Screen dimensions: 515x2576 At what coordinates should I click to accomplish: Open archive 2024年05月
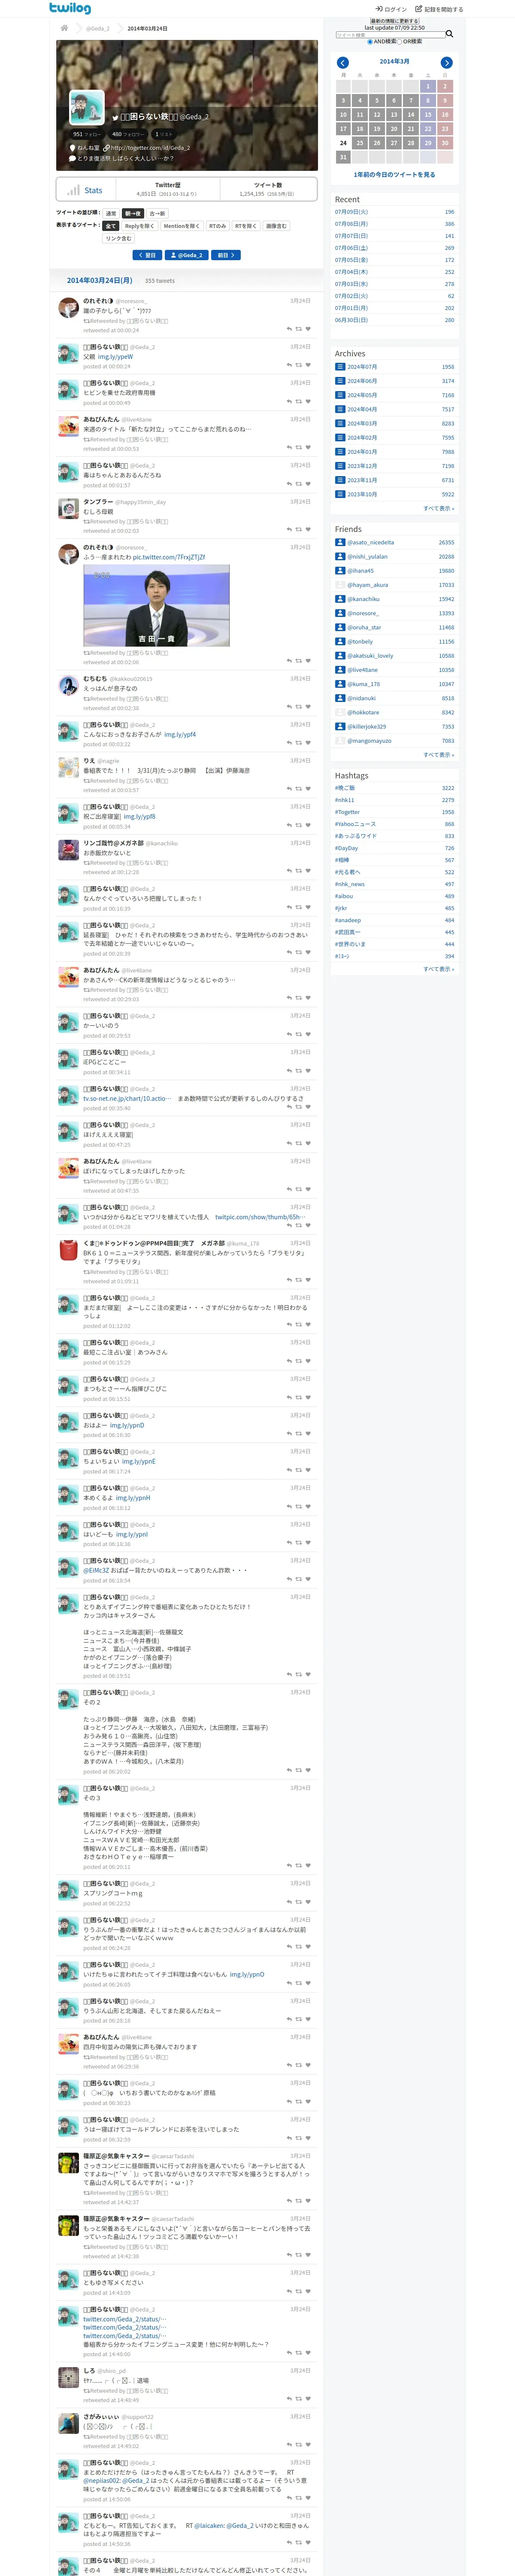click(x=362, y=395)
